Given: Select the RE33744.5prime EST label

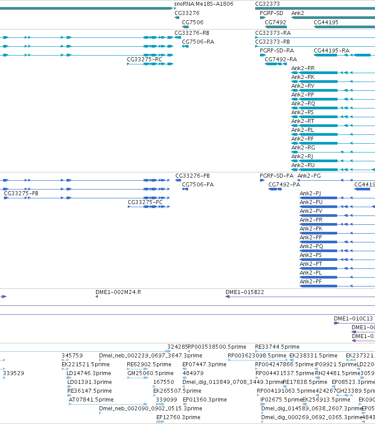Looking at the screenshot, I should pyautogui.click(x=278, y=347).
